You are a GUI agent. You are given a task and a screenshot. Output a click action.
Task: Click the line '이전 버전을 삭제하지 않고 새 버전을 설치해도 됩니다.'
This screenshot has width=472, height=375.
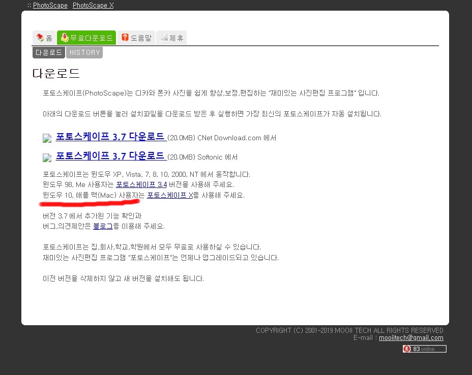click(x=124, y=278)
